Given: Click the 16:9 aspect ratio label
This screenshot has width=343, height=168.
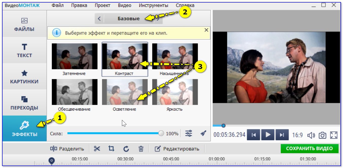Looking at the screenshot, I should point(297,135).
